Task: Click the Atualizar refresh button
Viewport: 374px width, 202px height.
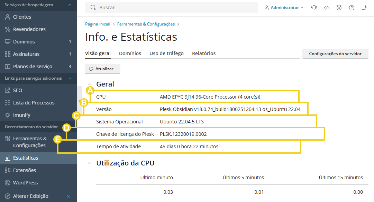Action: (x=102, y=69)
